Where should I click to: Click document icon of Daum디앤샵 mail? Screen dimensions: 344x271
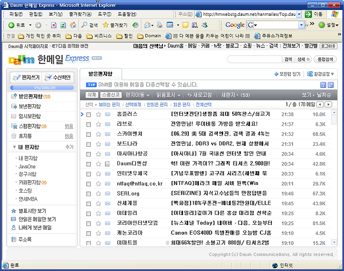pyautogui.click(x=107, y=163)
